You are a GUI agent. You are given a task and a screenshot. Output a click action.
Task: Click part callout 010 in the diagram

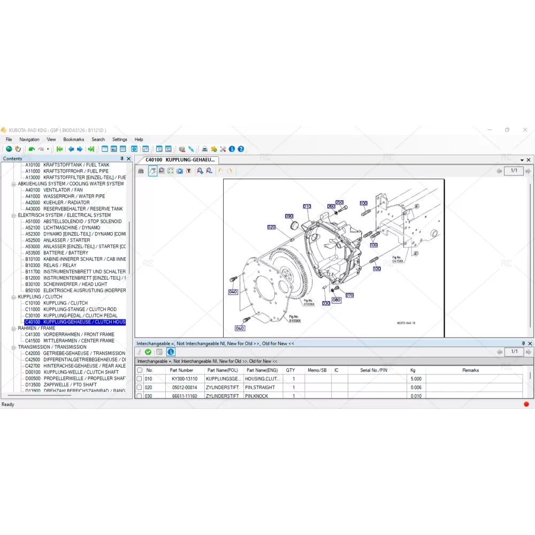point(307,206)
